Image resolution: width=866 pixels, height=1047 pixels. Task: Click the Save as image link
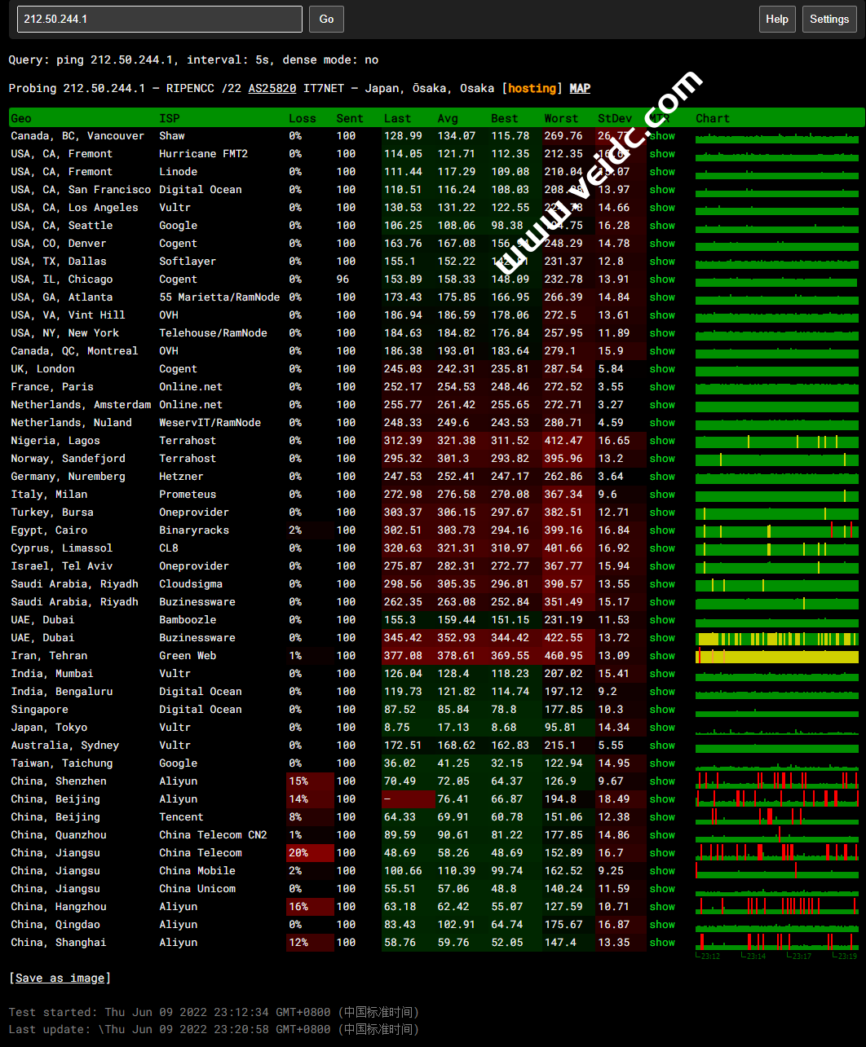[x=60, y=978]
